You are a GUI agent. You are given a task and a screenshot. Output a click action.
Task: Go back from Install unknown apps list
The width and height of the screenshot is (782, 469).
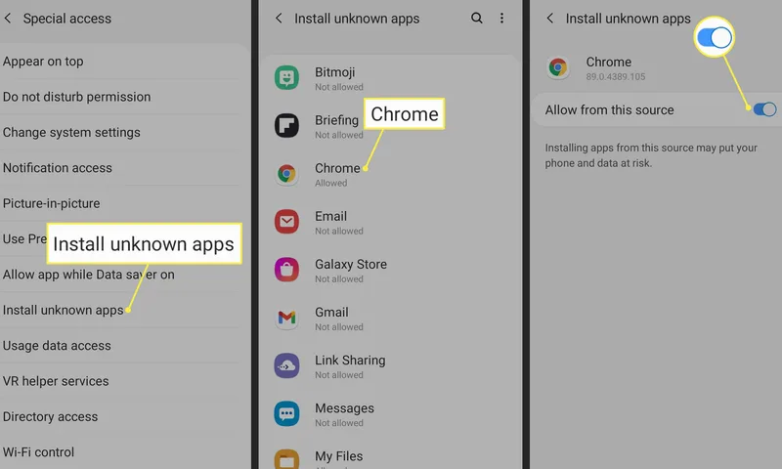(x=279, y=19)
